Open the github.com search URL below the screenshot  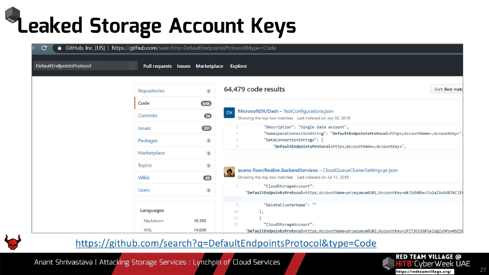[x=226, y=243]
